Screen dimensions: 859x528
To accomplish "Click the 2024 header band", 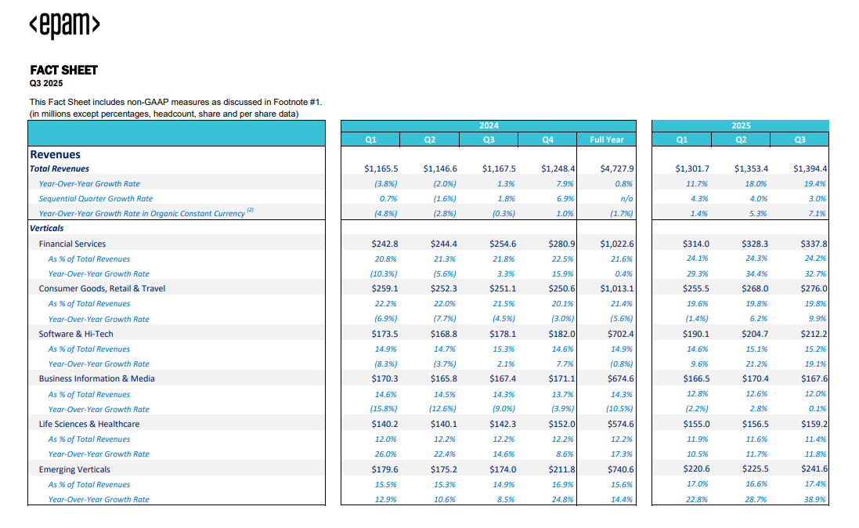I will (x=489, y=125).
